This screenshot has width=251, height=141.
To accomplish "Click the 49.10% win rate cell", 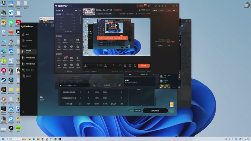I will [105, 104].
